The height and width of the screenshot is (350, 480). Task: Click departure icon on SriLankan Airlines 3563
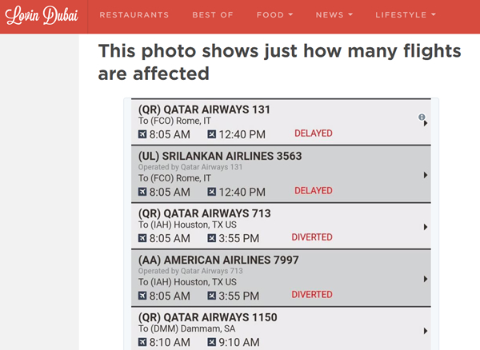[x=142, y=192]
